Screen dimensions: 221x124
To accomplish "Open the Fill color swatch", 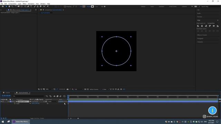I will (84, 7).
